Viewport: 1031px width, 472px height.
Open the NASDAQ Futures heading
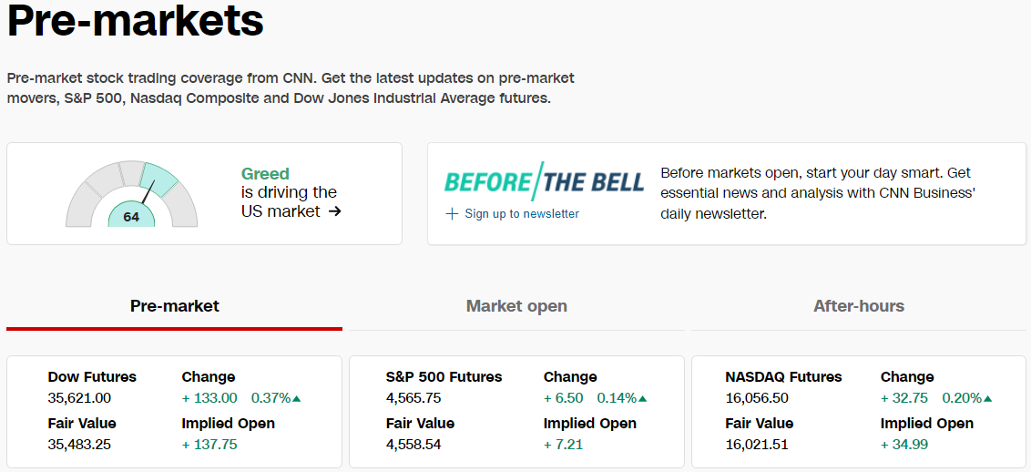(784, 377)
